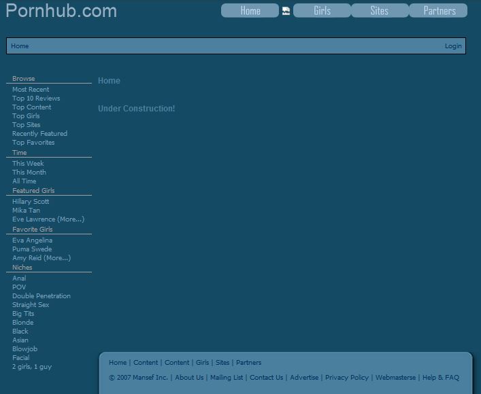Go to the Partners tab
481x394 pixels.
coord(439,10)
